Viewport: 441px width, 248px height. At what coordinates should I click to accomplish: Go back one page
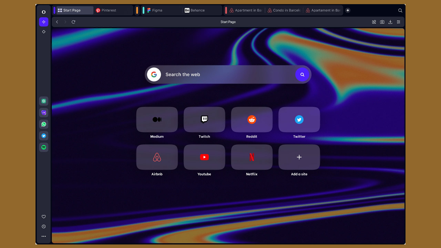pyautogui.click(x=57, y=22)
